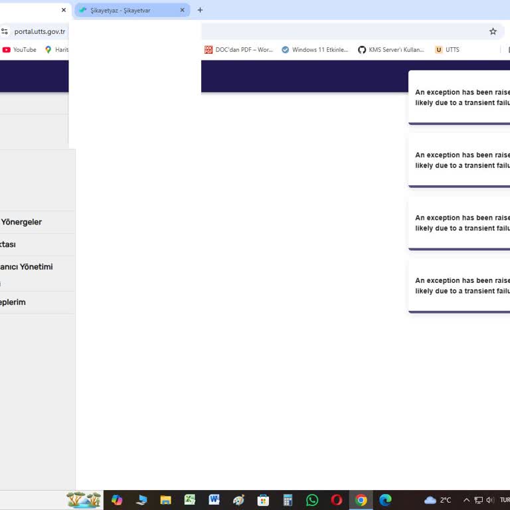Open Calculator from the taskbar
510x510 pixels.
tap(288, 500)
